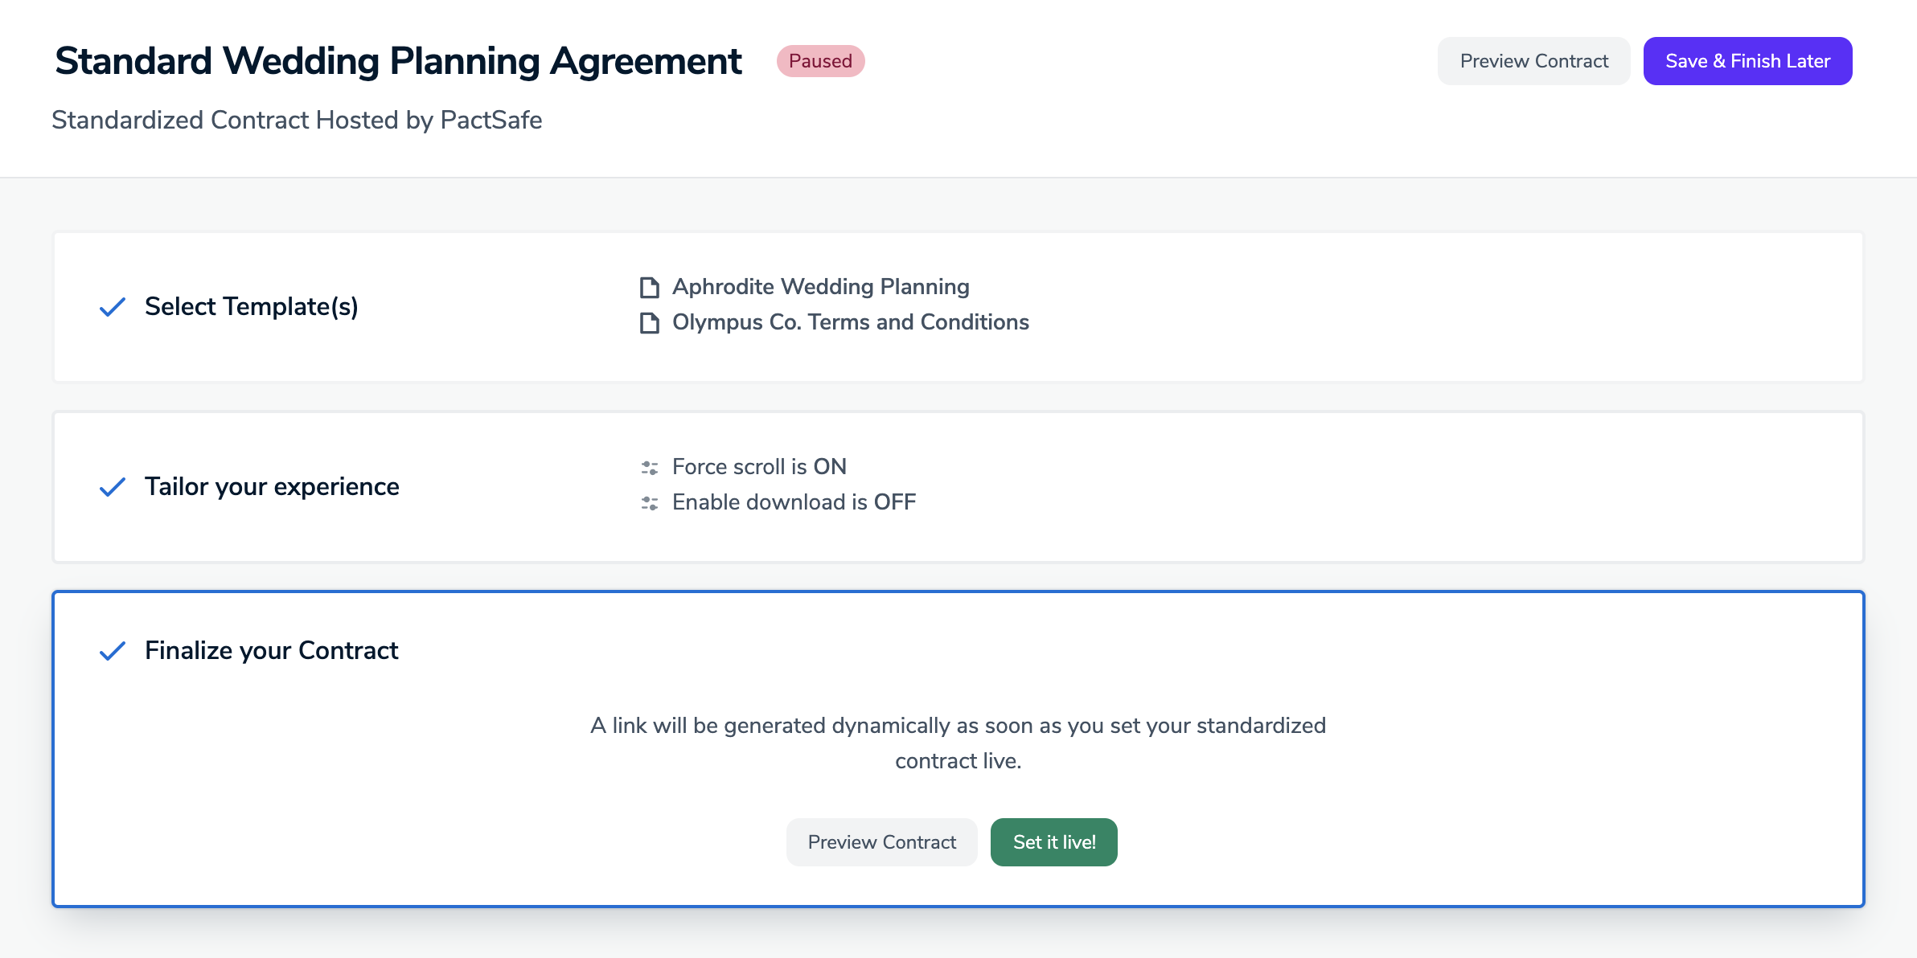Click the Paused status badge

[x=820, y=61]
